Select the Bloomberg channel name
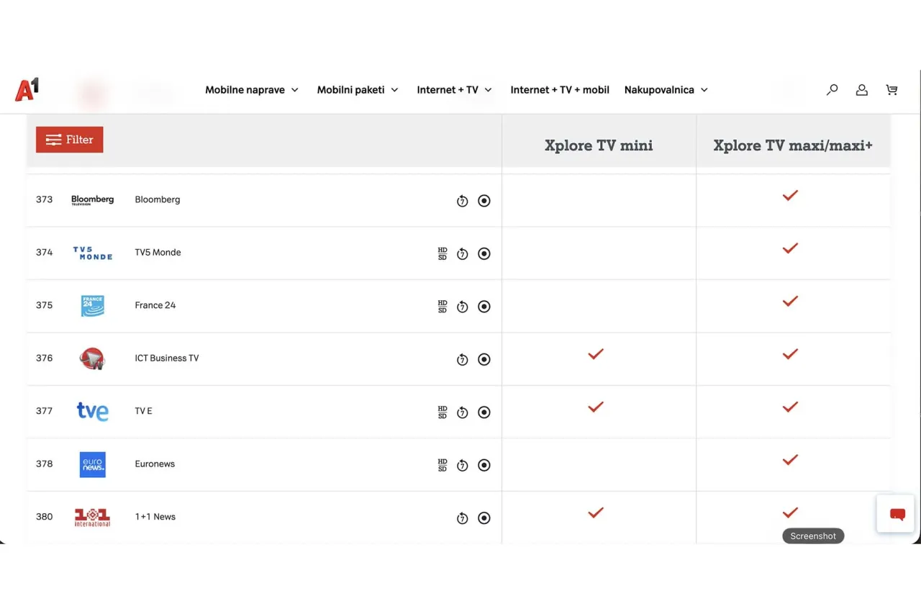The image size is (921, 614). point(158,199)
